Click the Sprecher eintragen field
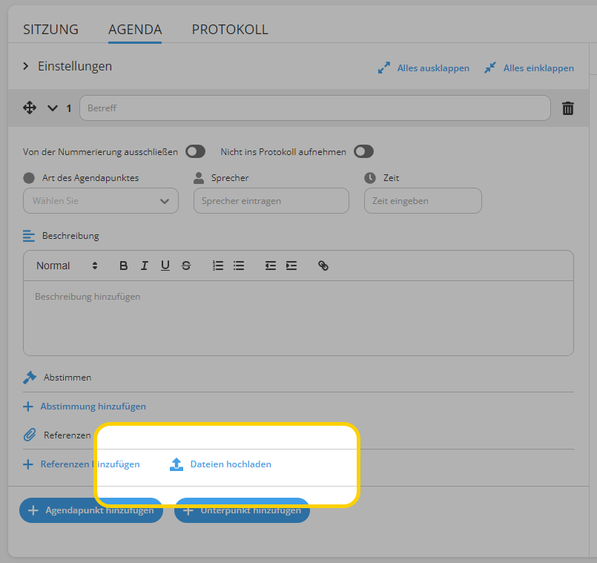597x563 pixels. (271, 201)
